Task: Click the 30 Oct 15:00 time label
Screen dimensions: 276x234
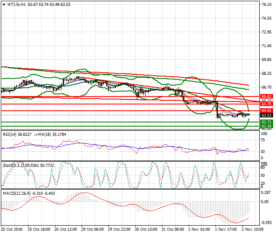Action: pos(146,229)
